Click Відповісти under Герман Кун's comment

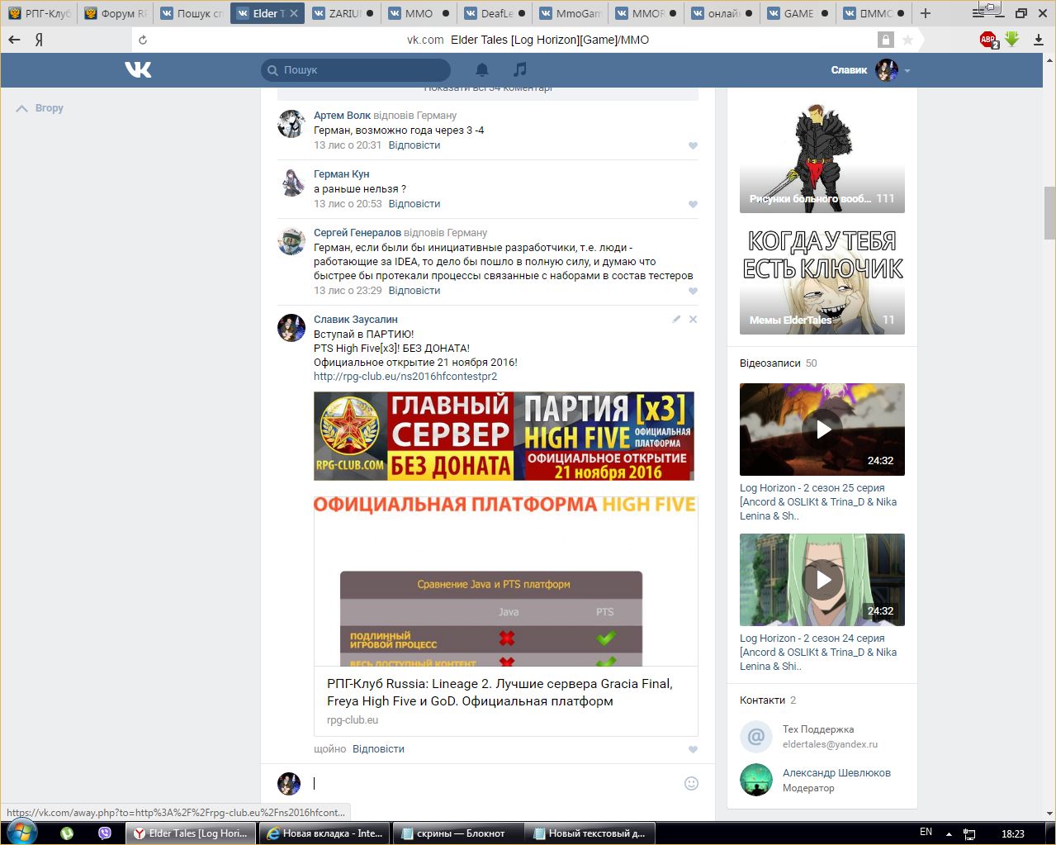pos(414,204)
